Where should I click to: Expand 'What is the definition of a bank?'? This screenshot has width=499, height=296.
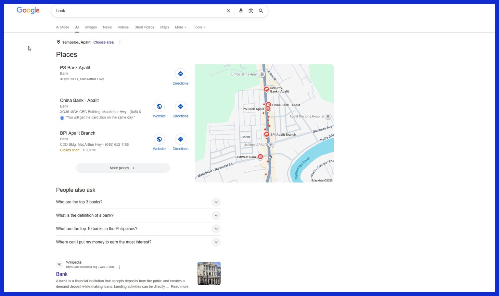(x=216, y=215)
